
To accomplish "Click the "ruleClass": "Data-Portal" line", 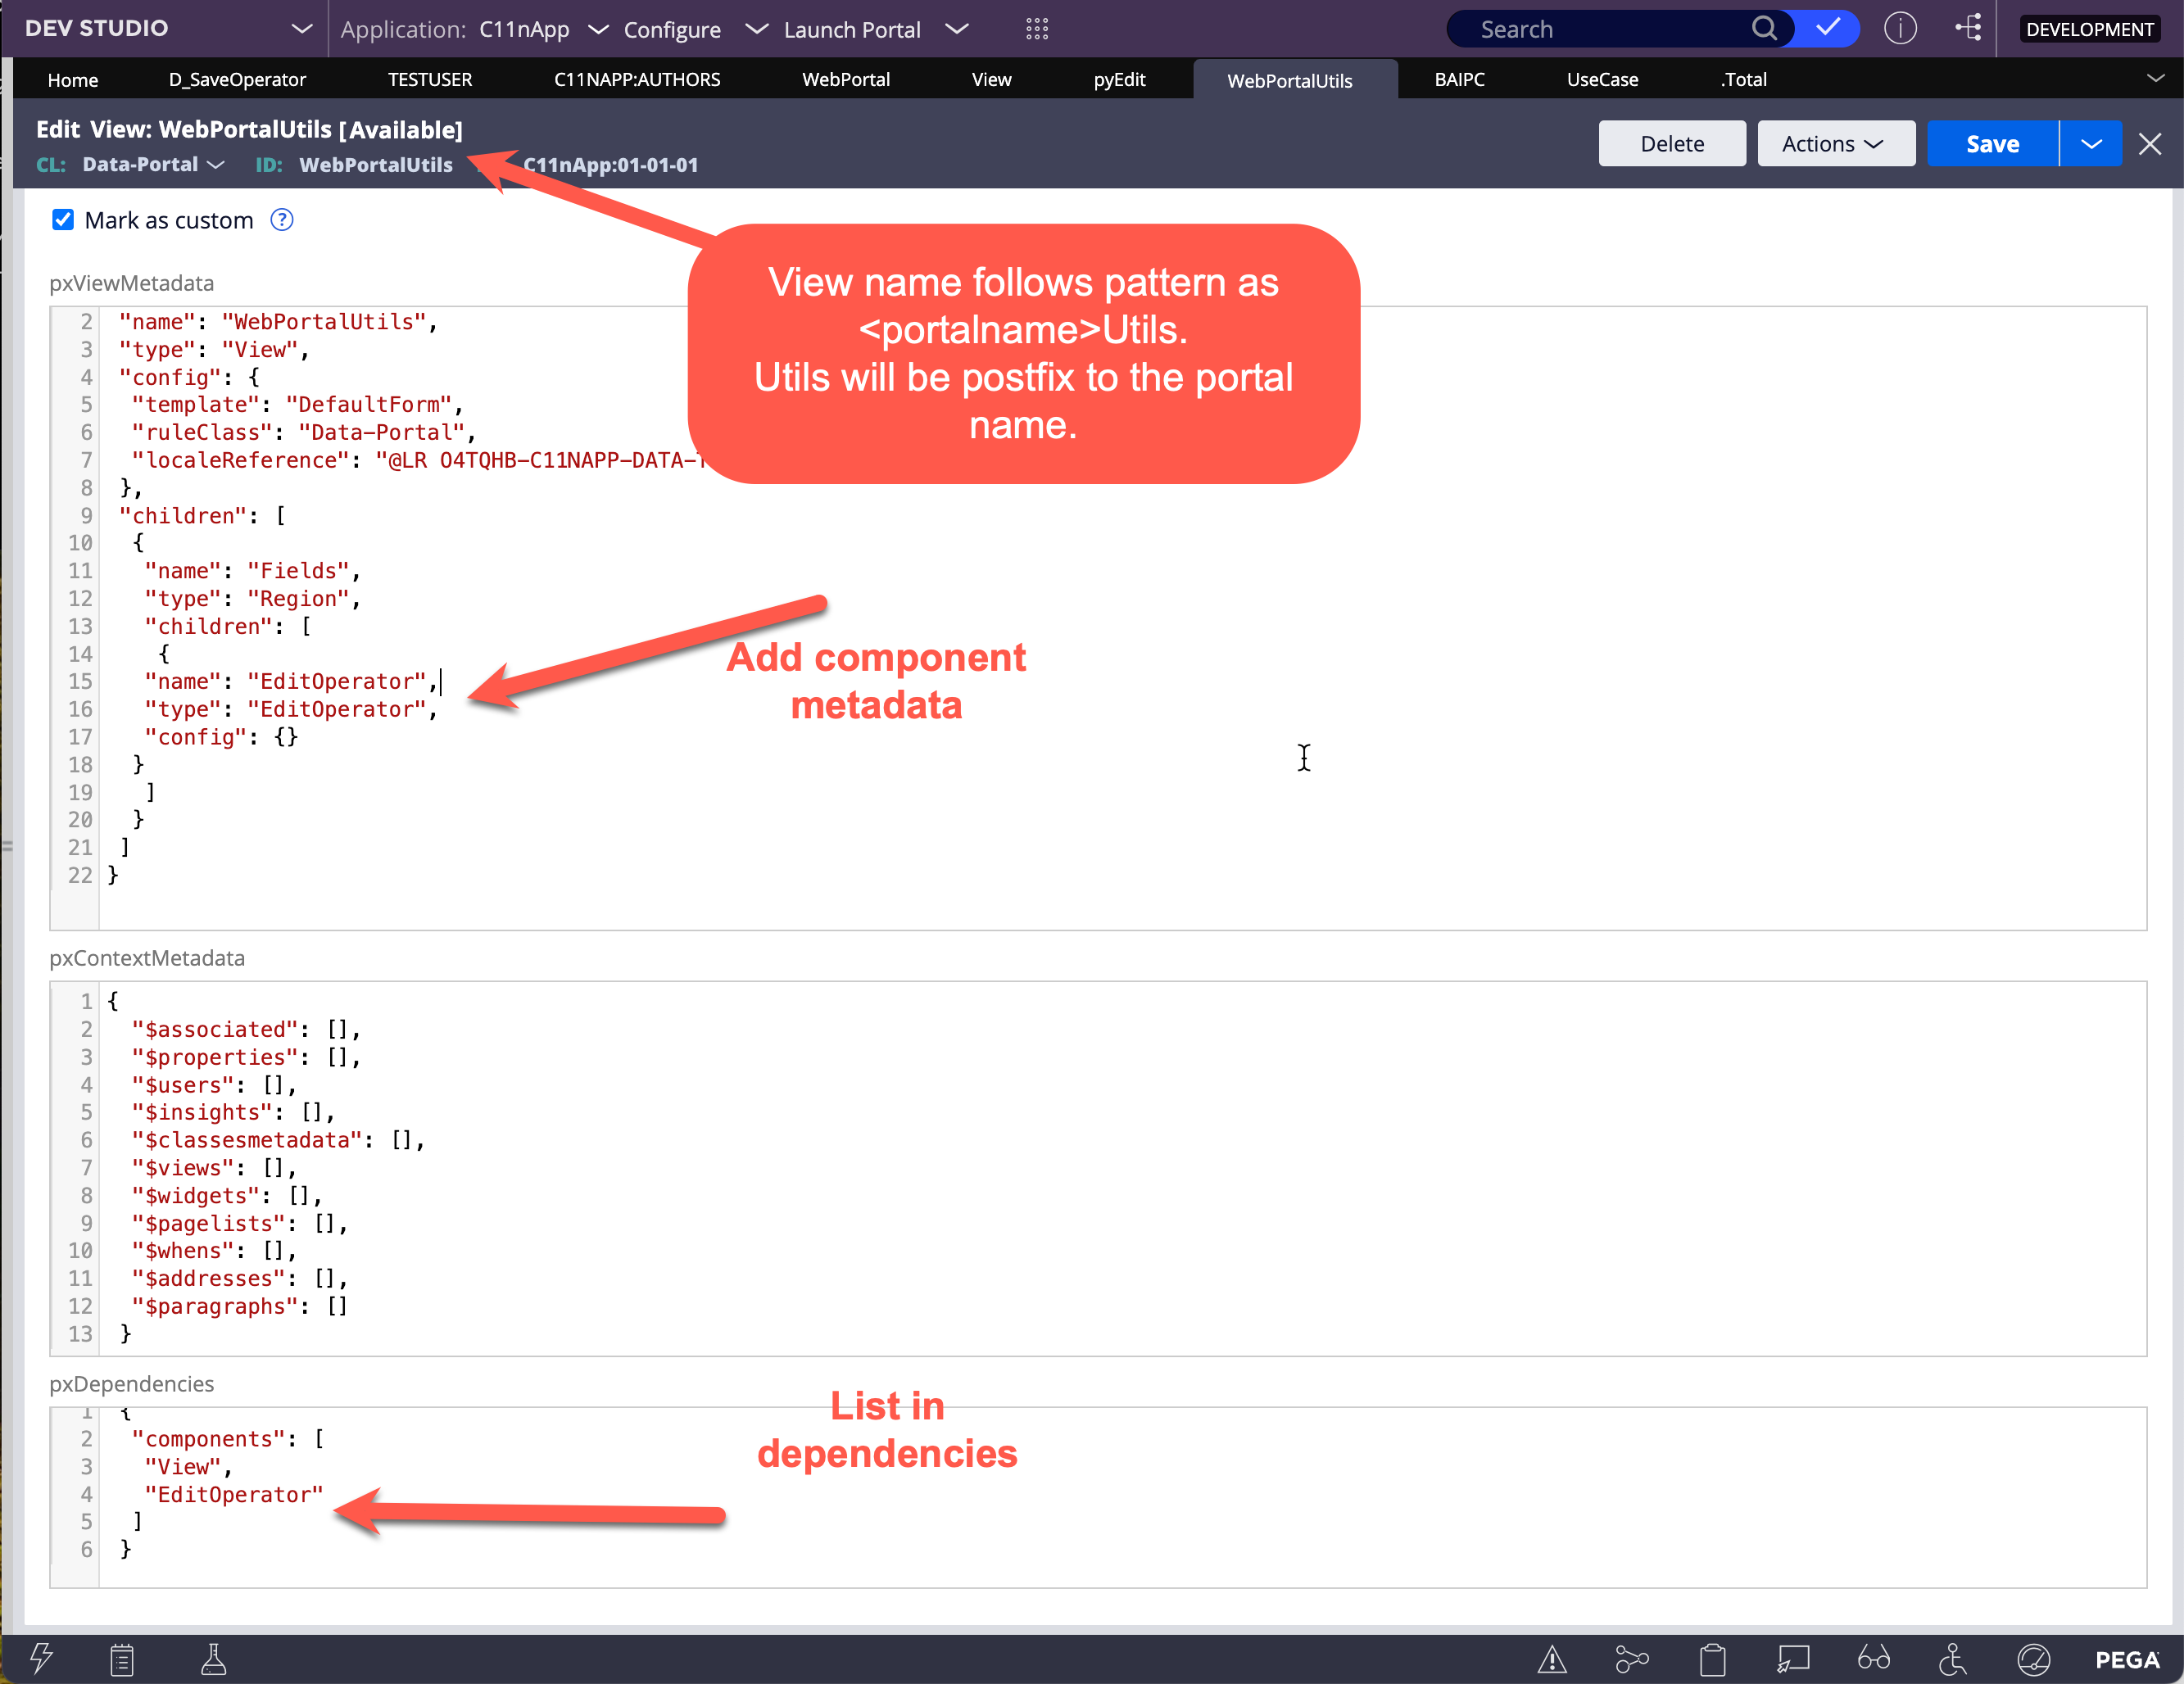I will pos(304,432).
